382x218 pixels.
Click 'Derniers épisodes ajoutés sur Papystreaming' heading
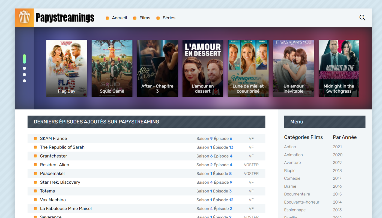click(146, 122)
